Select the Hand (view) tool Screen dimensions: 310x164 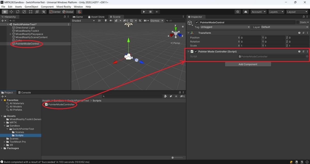(5, 12)
